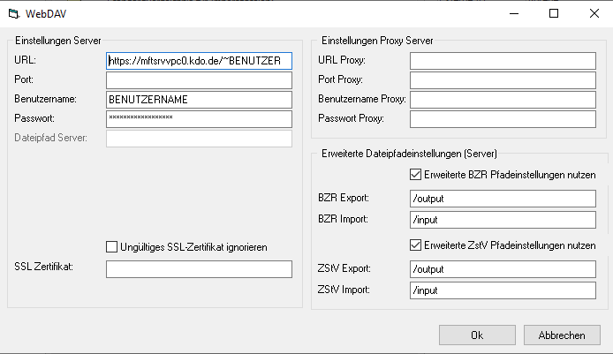The width and height of the screenshot is (613, 354).
Task: Select the Benutzername Proxy field
Action: pyautogui.click(x=503, y=100)
